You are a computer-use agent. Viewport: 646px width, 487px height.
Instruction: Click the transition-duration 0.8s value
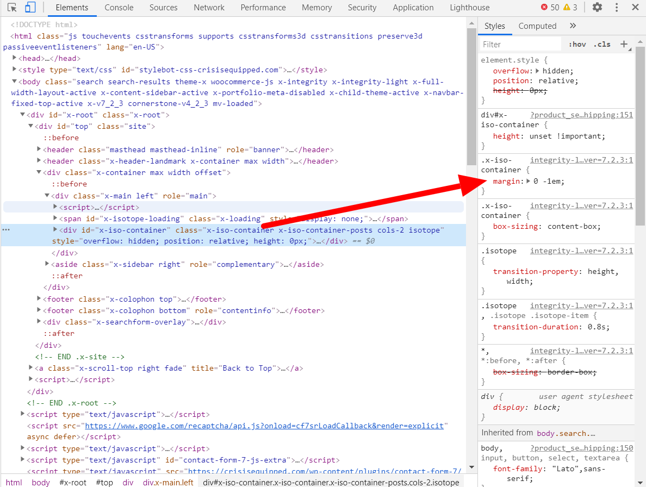click(x=597, y=327)
